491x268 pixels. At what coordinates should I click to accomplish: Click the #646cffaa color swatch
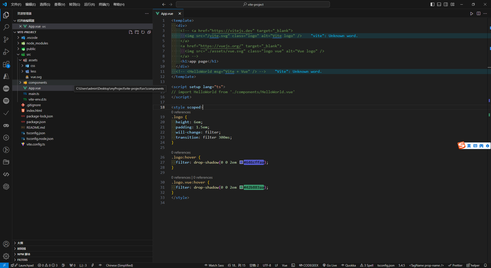[241, 162]
